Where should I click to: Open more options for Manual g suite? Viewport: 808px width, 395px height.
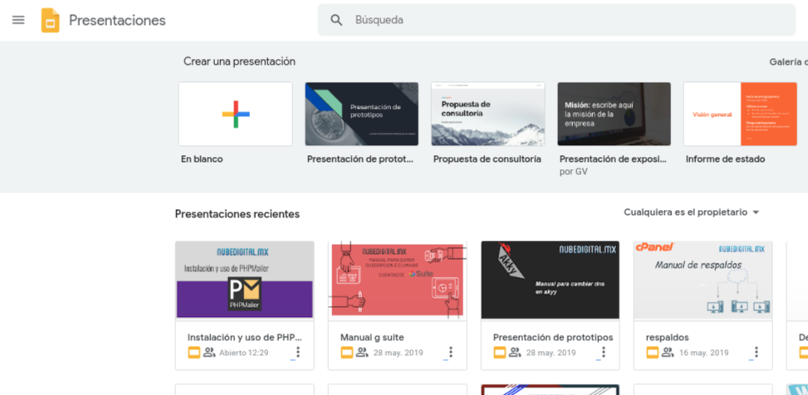[x=450, y=353]
